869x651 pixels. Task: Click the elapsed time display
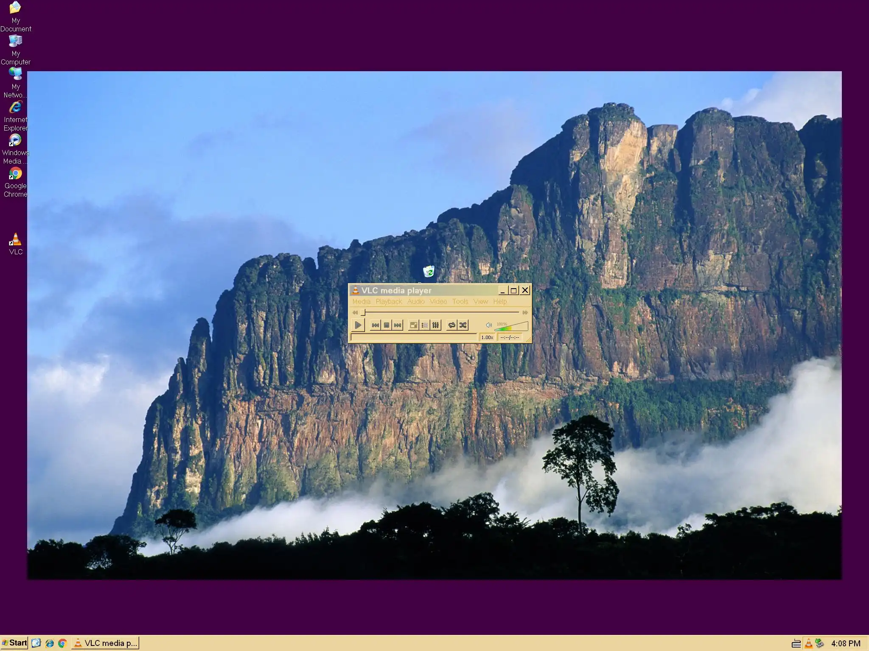pyautogui.click(x=510, y=337)
